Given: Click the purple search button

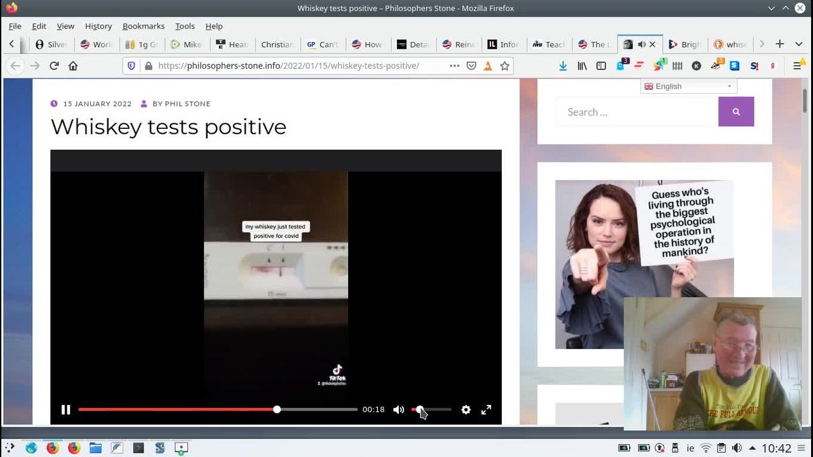Looking at the screenshot, I should [736, 112].
